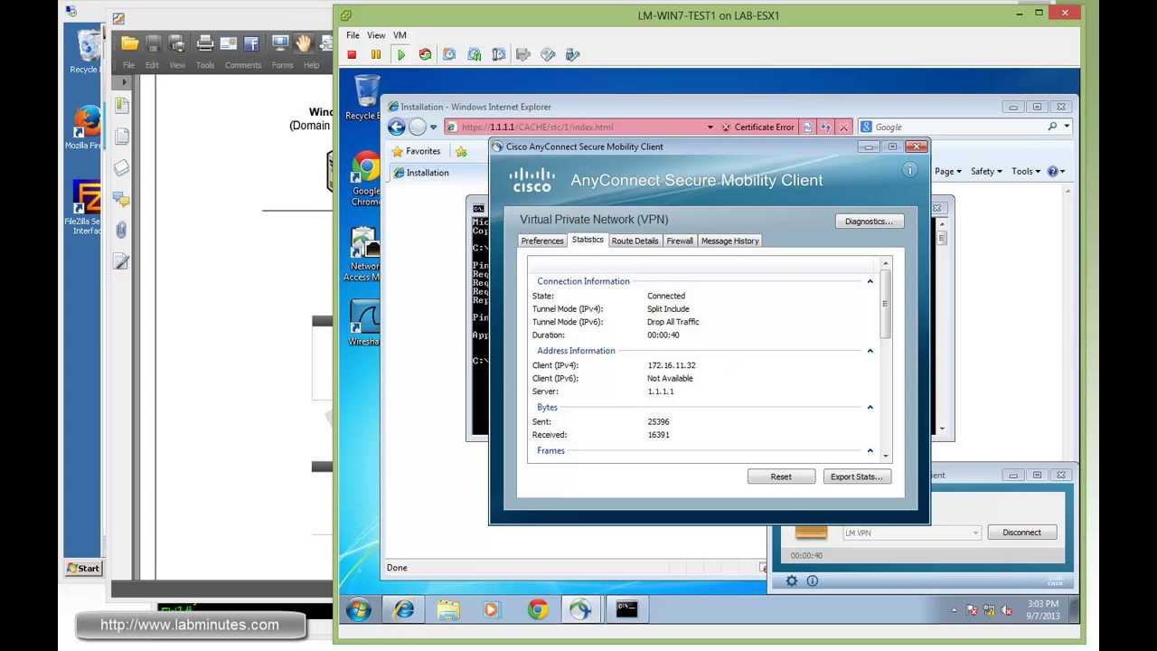The width and height of the screenshot is (1157, 651).
Task: Collapse the Connection Information section
Action: [x=870, y=281]
